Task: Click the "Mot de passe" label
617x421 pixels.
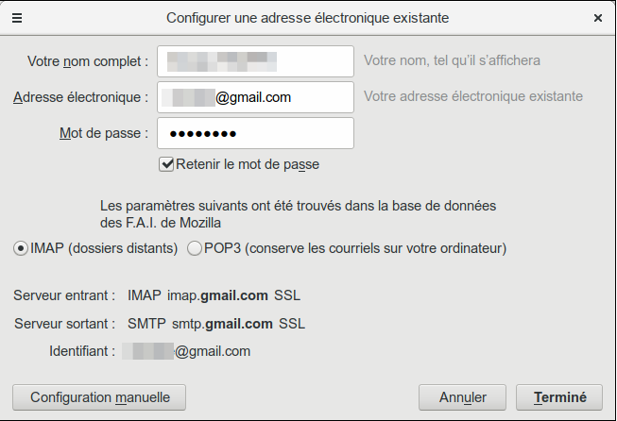Action: pyautogui.click(x=104, y=133)
